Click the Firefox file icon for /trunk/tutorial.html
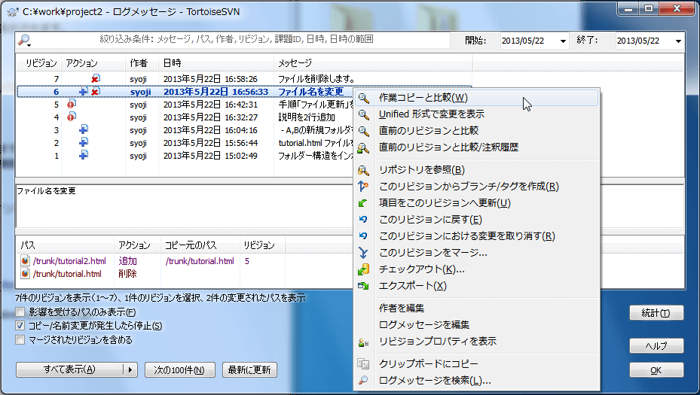This screenshot has width=700, height=395. point(26,274)
